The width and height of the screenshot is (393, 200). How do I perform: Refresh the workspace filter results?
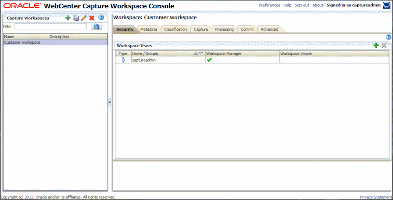point(96,27)
